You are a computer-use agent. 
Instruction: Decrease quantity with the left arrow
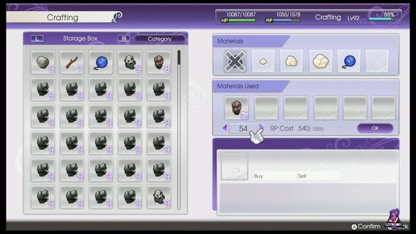tap(225, 129)
